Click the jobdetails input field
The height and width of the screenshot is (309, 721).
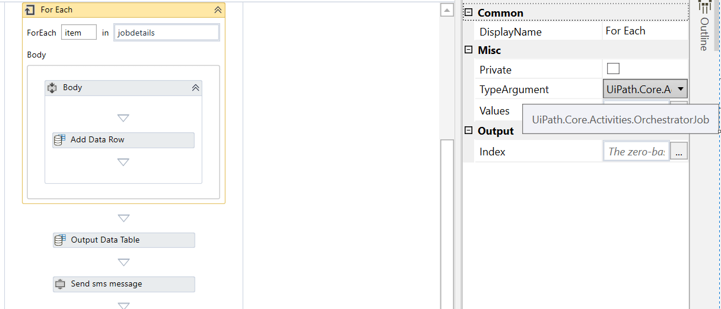[x=167, y=33]
